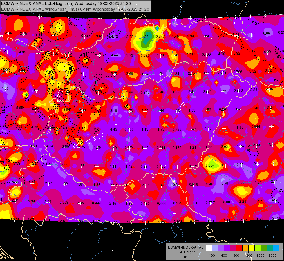
Task: Click the wind shear value 0.341
Action: coord(177,184)
